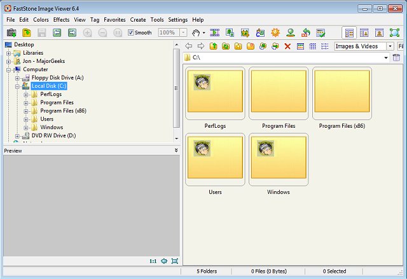Click the fullscreen icon at toolbar end
Viewport: 407px width, 279px height.
tap(394, 32)
